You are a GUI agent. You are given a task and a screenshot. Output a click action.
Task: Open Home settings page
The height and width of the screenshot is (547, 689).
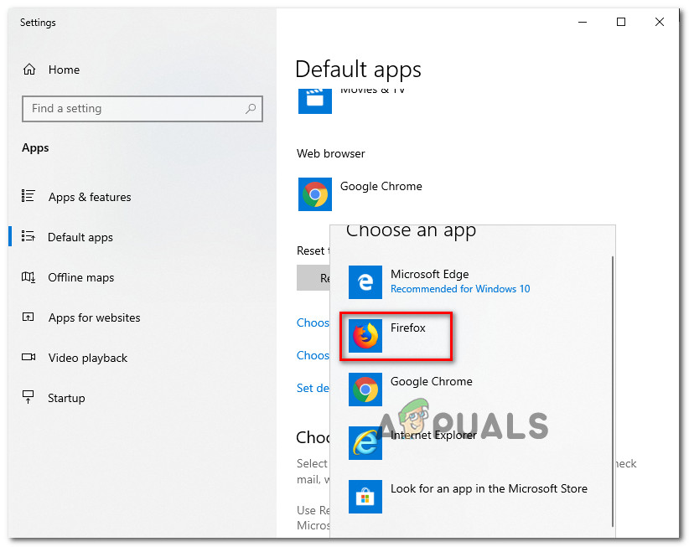pyautogui.click(x=65, y=70)
